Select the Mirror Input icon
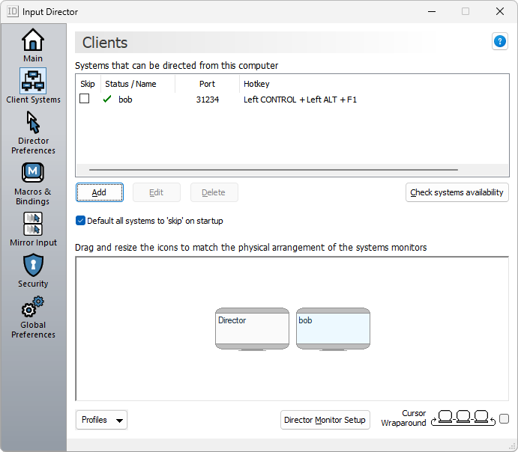Screen dimensions: 518x452 (33, 224)
